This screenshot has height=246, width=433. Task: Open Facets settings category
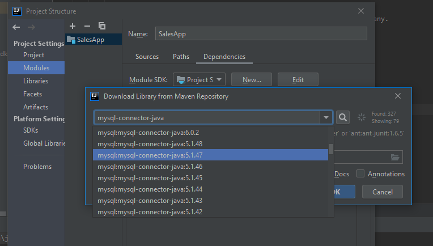(x=32, y=94)
